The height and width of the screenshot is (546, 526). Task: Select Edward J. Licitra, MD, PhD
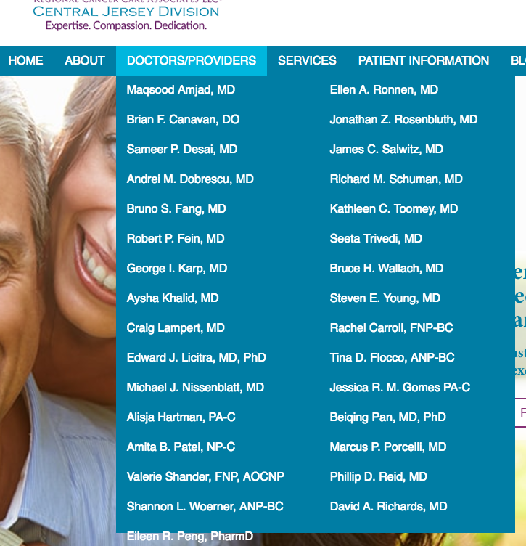pyautogui.click(x=196, y=358)
